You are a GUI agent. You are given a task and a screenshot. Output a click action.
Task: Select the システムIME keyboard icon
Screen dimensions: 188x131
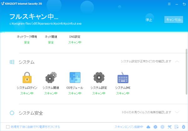tap(123, 78)
